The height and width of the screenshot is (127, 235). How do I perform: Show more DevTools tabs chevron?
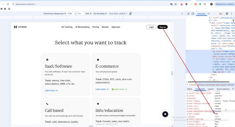coord(209,14)
